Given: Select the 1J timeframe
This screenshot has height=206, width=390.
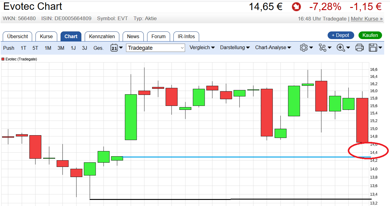Looking at the screenshot, I should [73, 48].
